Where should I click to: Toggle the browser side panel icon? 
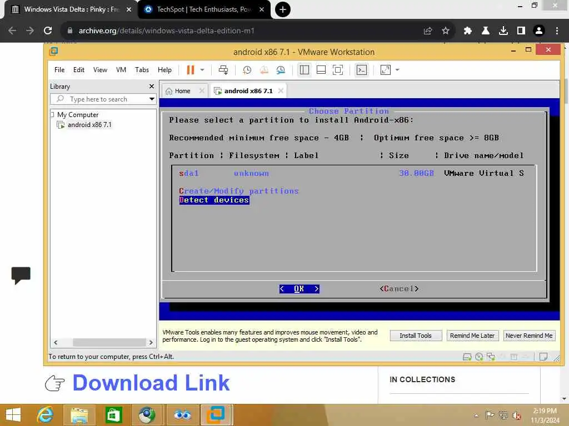click(521, 31)
